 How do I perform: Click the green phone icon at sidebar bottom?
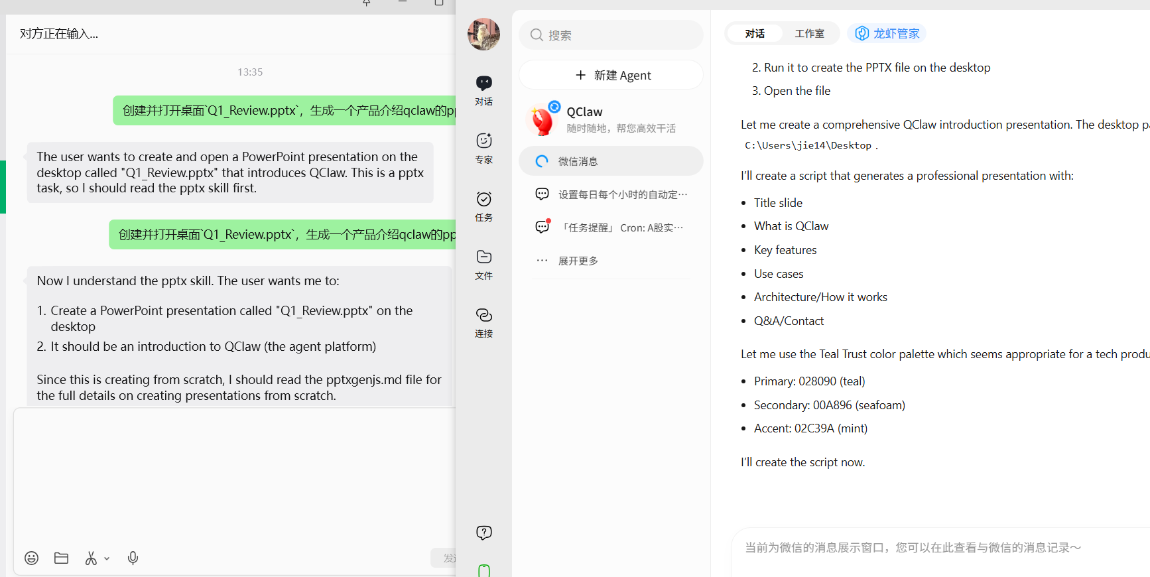click(x=484, y=570)
